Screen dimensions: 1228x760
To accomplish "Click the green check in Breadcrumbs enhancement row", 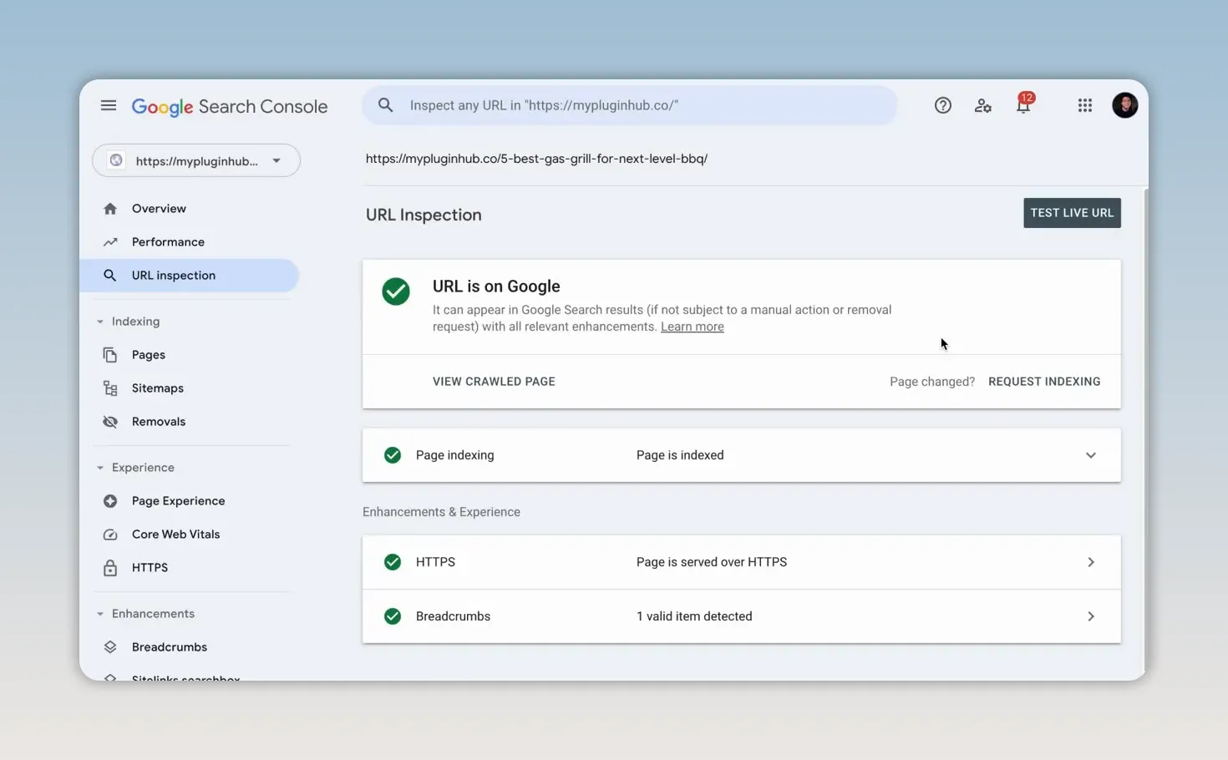I will [x=393, y=616].
